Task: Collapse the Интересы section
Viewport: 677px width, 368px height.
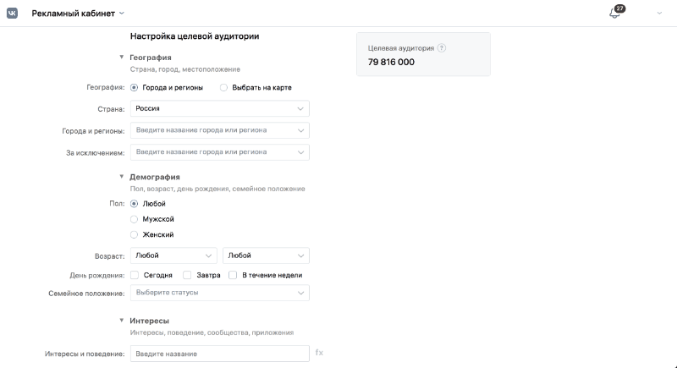Action: coord(121,320)
